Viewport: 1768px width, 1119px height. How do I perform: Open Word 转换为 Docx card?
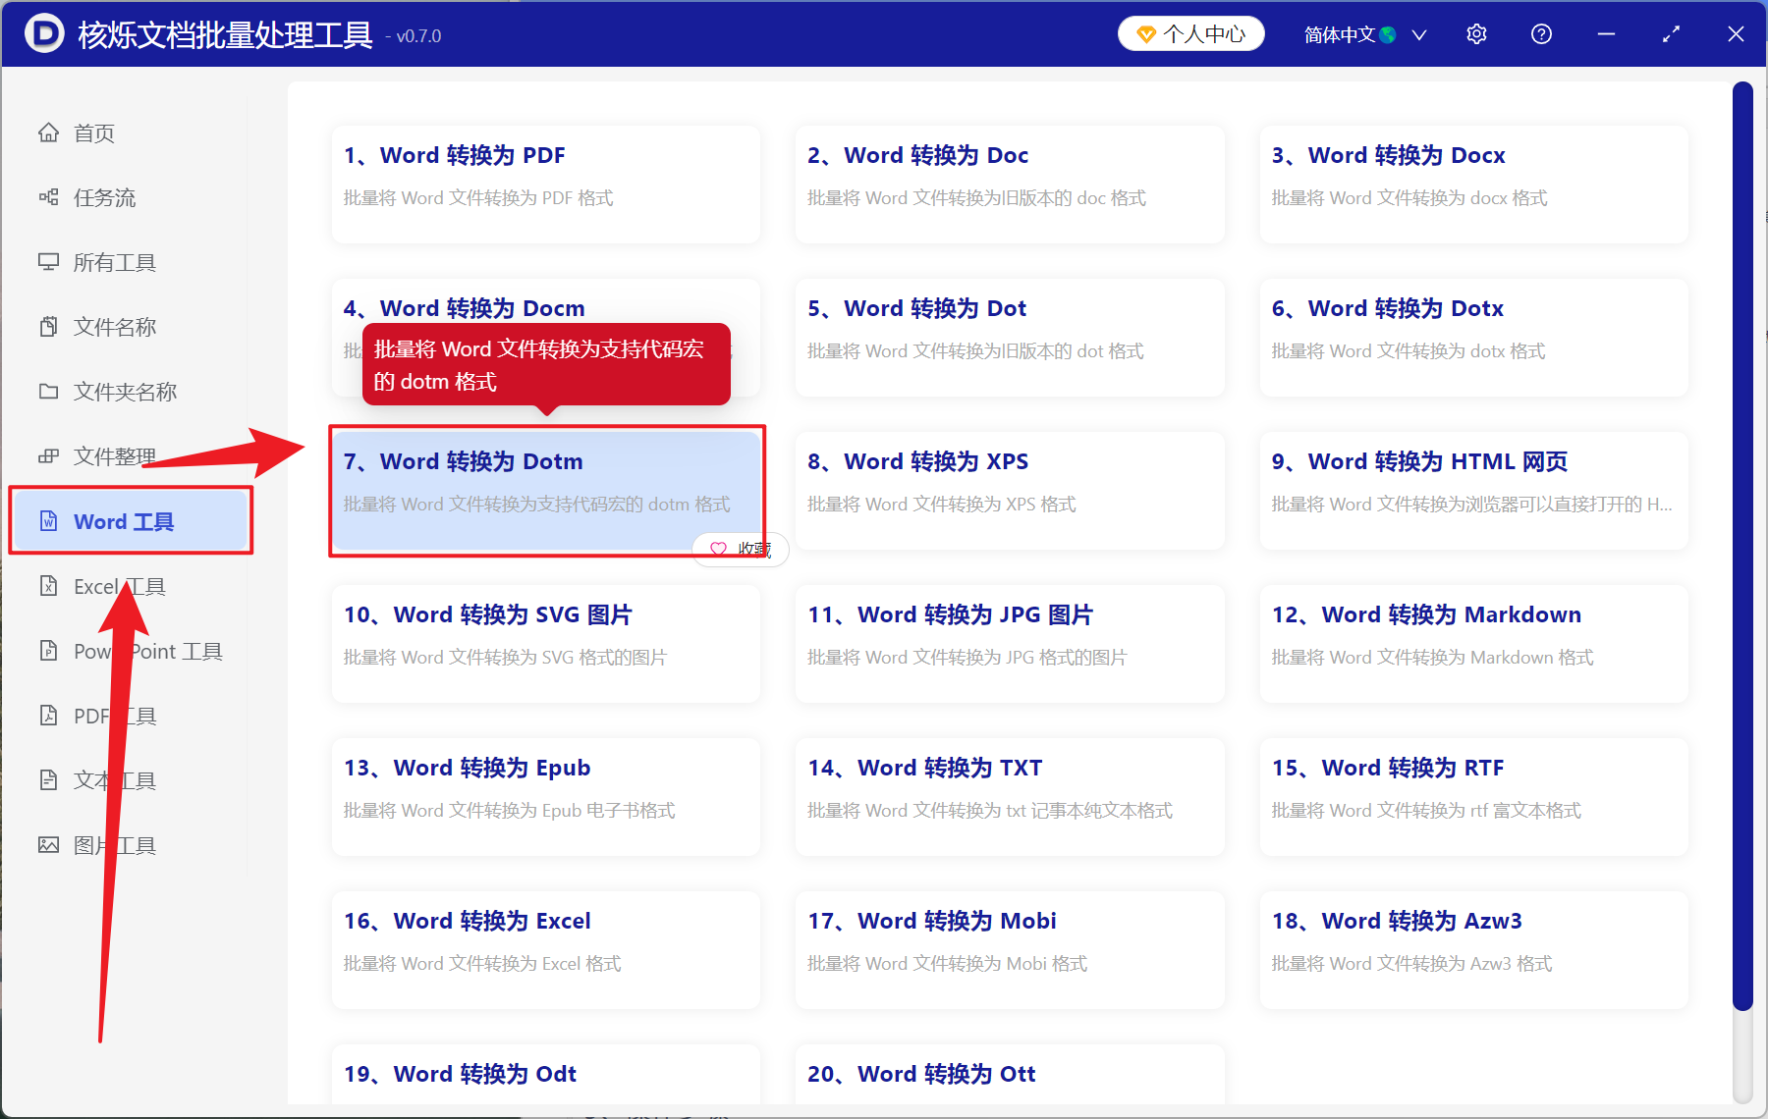pyautogui.click(x=1473, y=185)
